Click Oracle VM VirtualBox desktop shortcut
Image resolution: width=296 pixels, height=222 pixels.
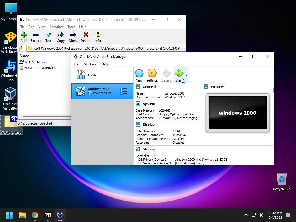point(10,99)
